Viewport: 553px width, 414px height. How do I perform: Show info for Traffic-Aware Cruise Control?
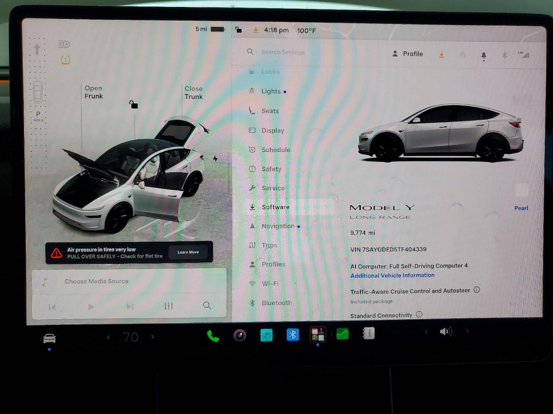tap(477, 290)
